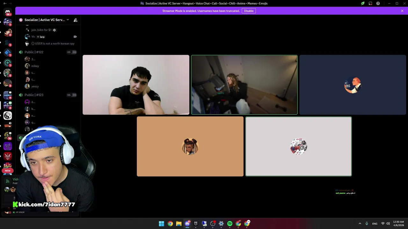The height and width of the screenshot is (229, 408).
Task: Open File Explorer from the taskbar
Action: click(179, 224)
